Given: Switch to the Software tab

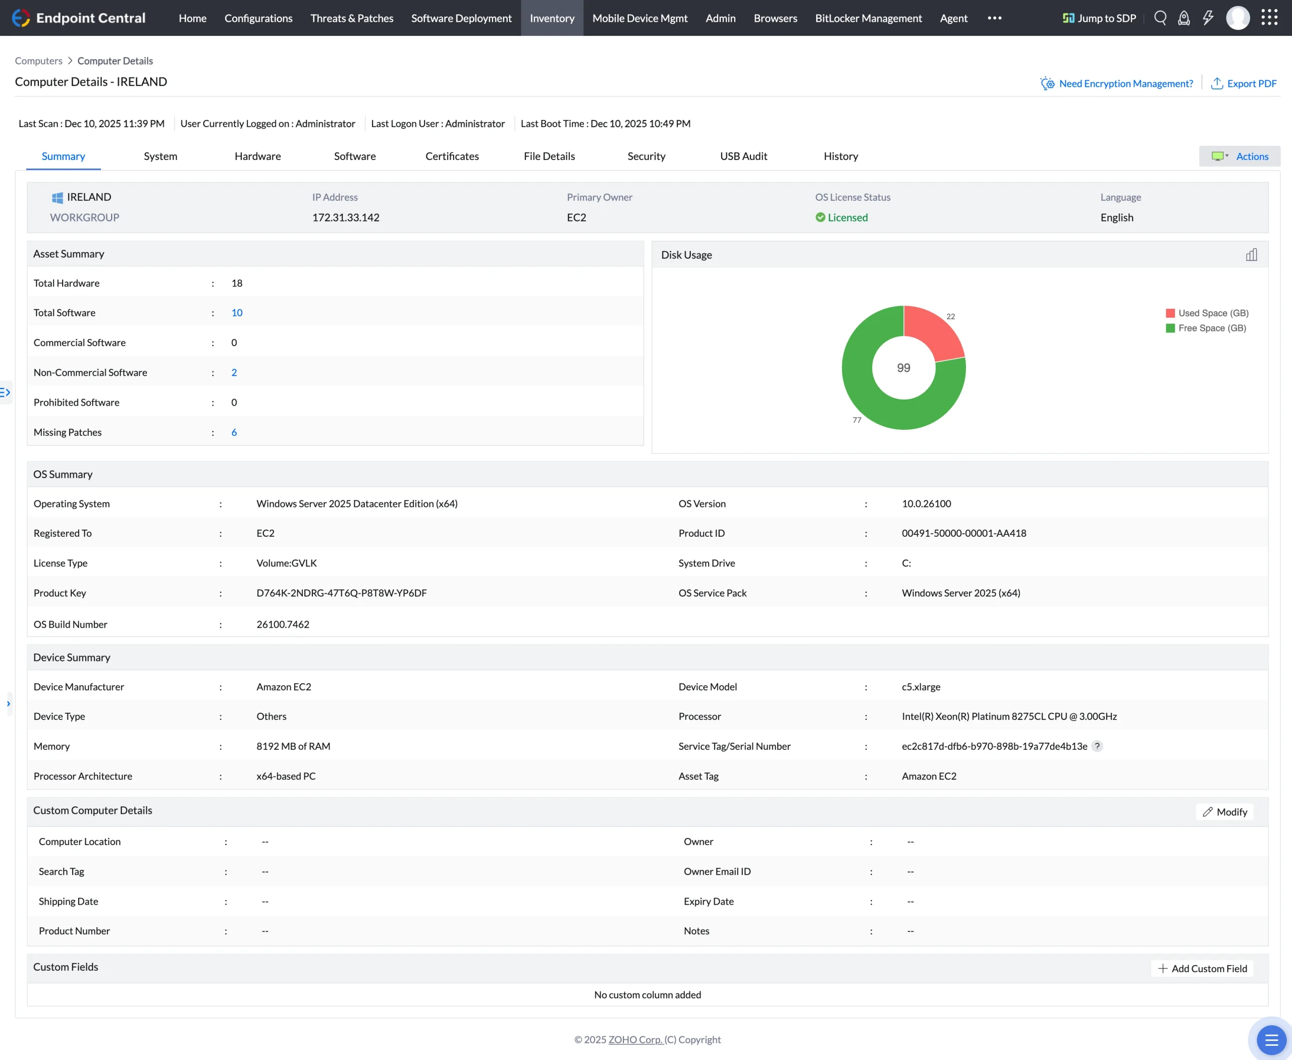Looking at the screenshot, I should pos(355,156).
